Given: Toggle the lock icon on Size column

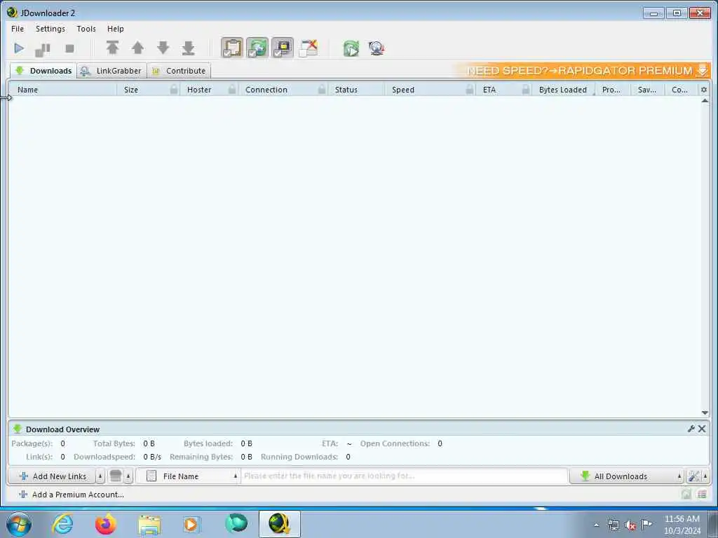Looking at the screenshot, I should tap(174, 90).
